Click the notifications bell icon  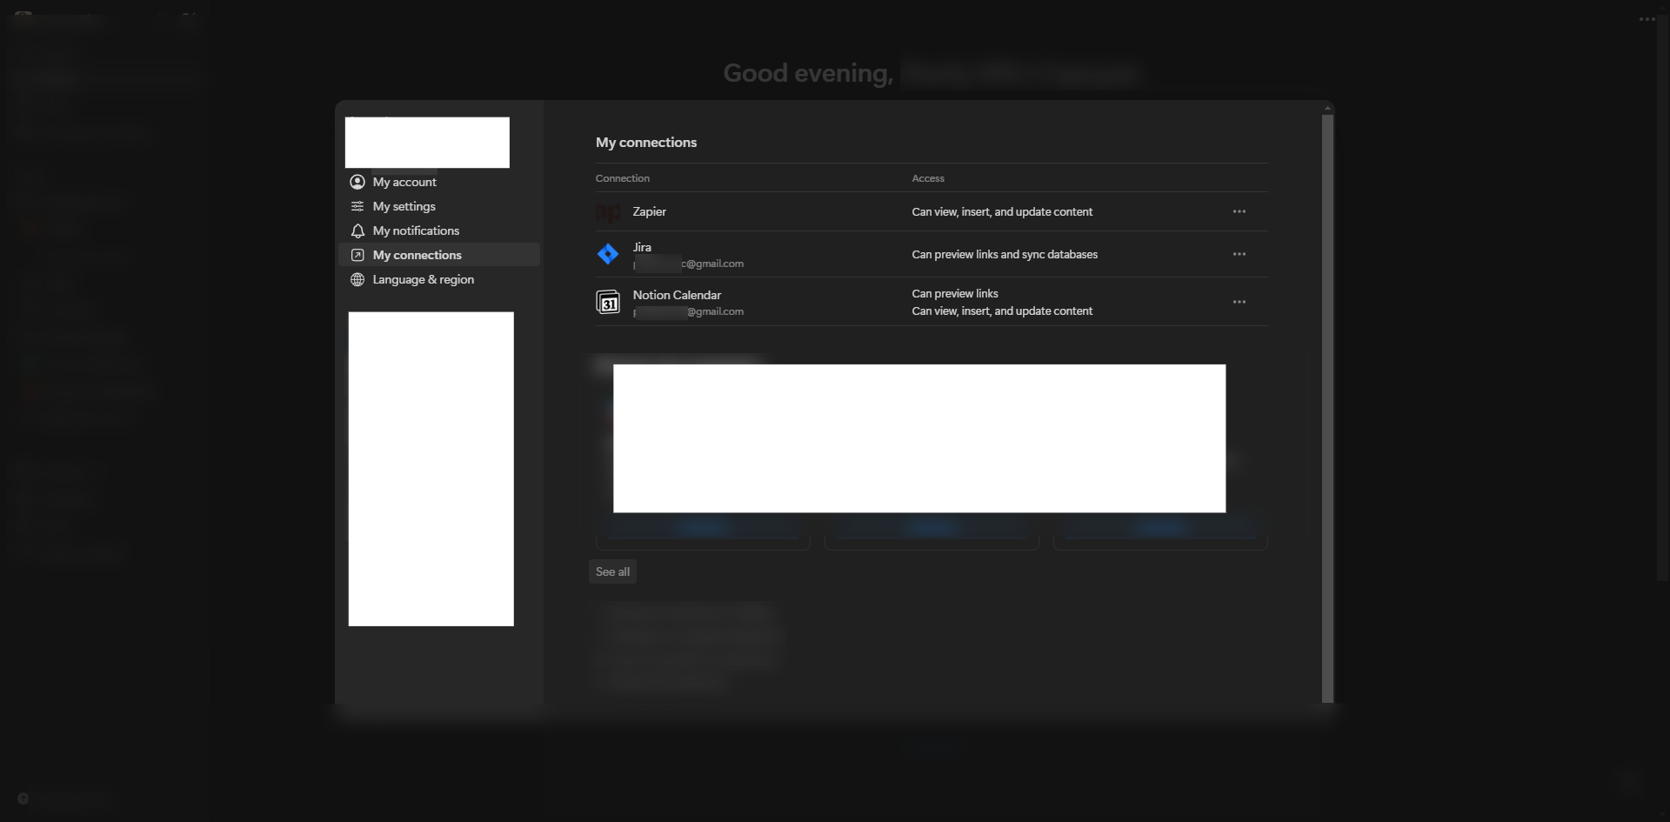(357, 231)
